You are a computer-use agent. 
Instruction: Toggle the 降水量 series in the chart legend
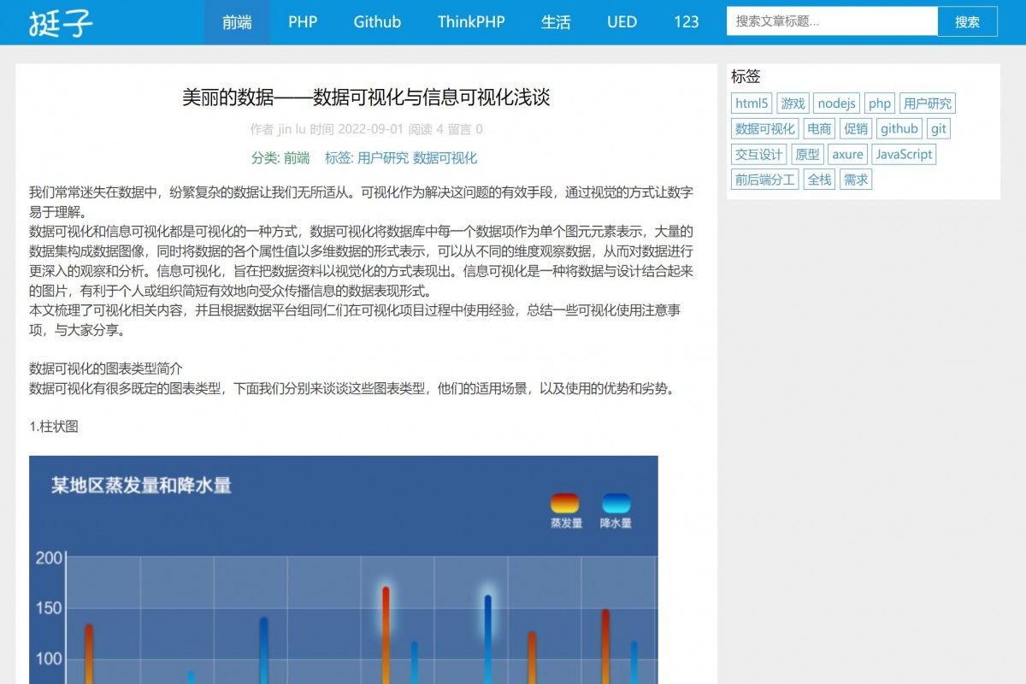(617, 510)
